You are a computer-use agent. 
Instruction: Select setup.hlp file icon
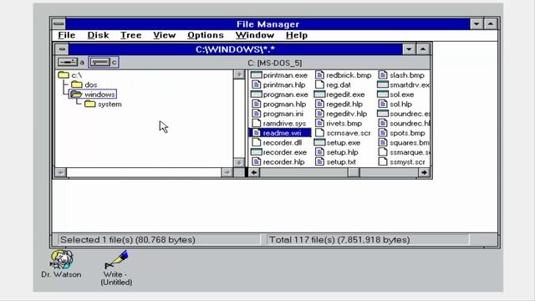click(319, 152)
